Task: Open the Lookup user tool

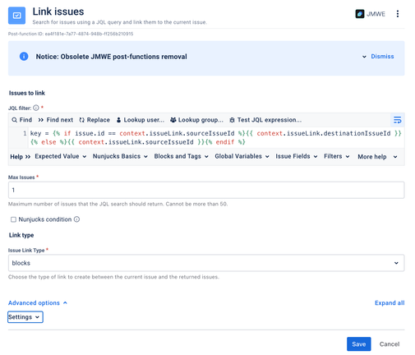Action: click(x=141, y=120)
